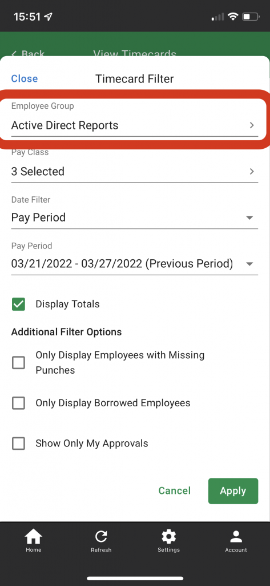This screenshot has height=586, width=270.
Task: Enable Only Display Employees with Missing Punches
Action: [x=19, y=362]
